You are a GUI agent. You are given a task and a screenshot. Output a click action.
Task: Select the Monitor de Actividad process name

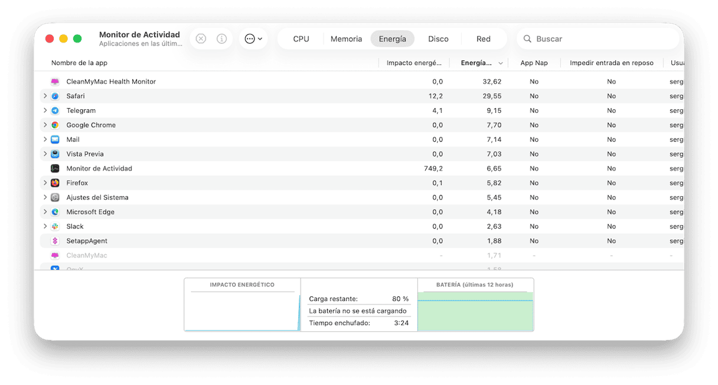point(99,168)
